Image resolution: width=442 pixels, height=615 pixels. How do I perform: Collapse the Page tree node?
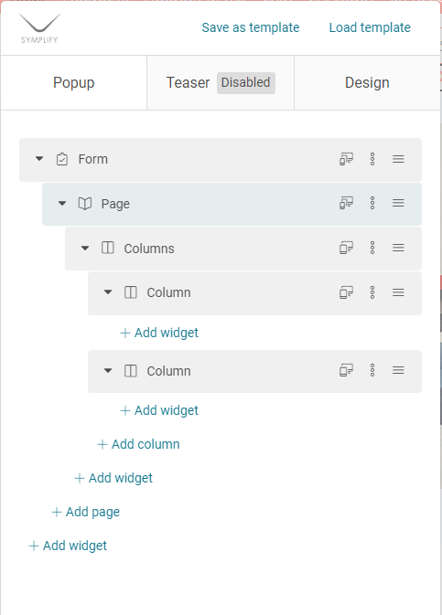click(62, 203)
